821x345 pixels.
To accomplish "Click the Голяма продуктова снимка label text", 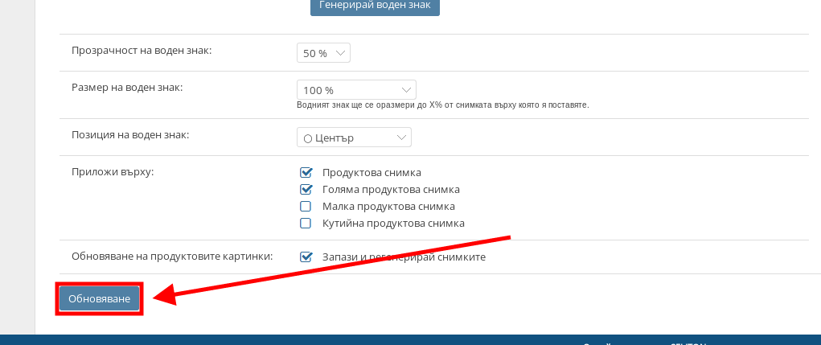I will (391, 190).
